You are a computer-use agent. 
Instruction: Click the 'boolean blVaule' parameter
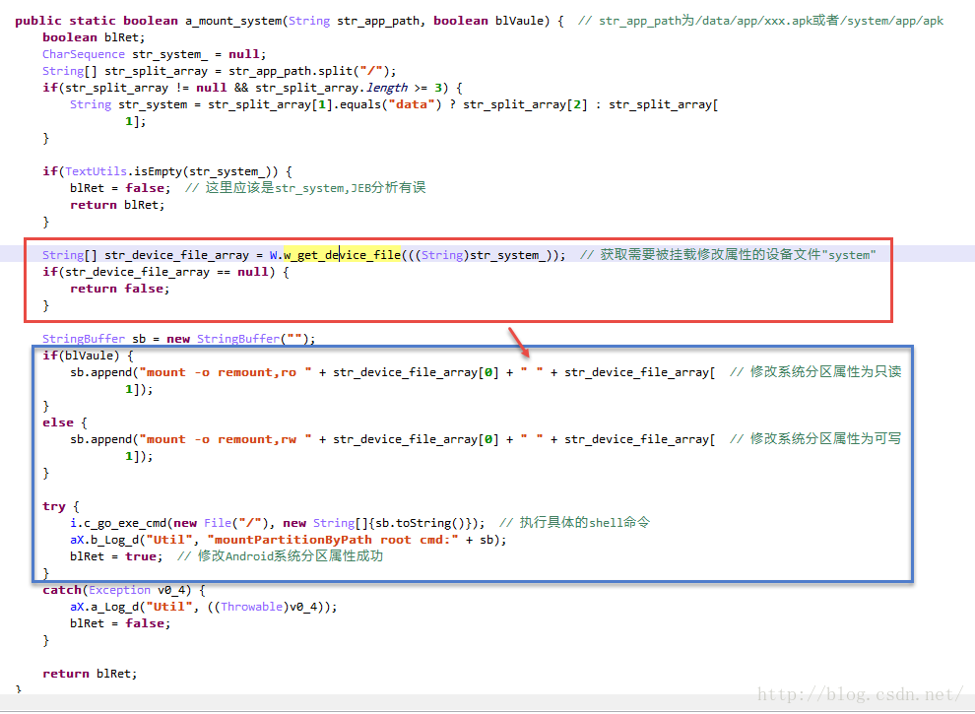tap(488, 21)
